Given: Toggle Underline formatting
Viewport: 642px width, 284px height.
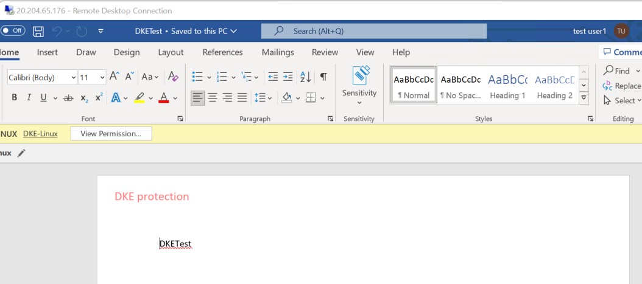Looking at the screenshot, I should (43, 98).
